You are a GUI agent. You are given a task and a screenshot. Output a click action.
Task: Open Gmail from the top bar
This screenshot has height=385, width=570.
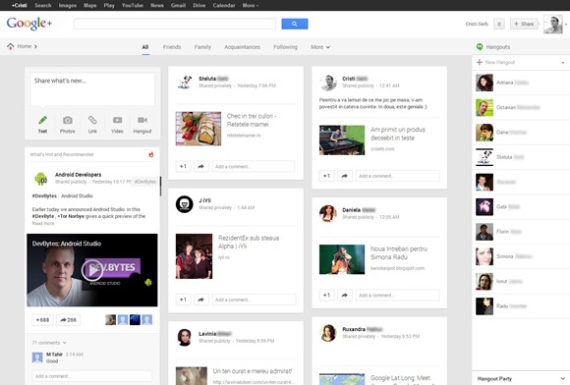tap(178, 5)
